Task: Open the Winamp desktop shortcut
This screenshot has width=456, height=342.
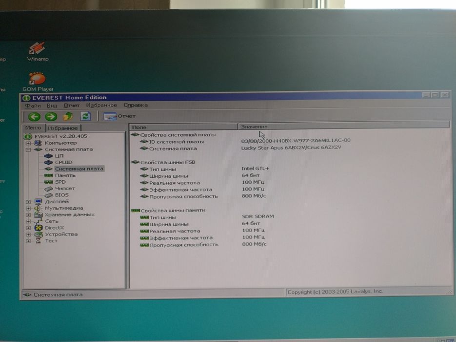Action: click(x=38, y=52)
